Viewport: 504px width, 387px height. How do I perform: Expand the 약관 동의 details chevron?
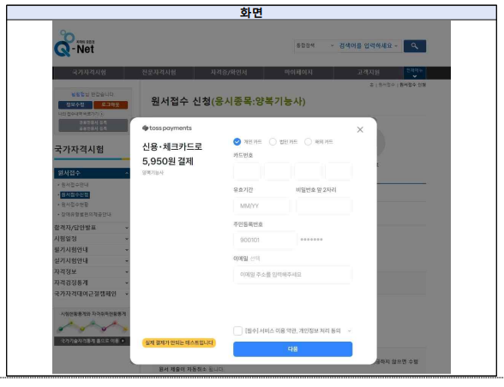pyautogui.click(x=350, y=330)
